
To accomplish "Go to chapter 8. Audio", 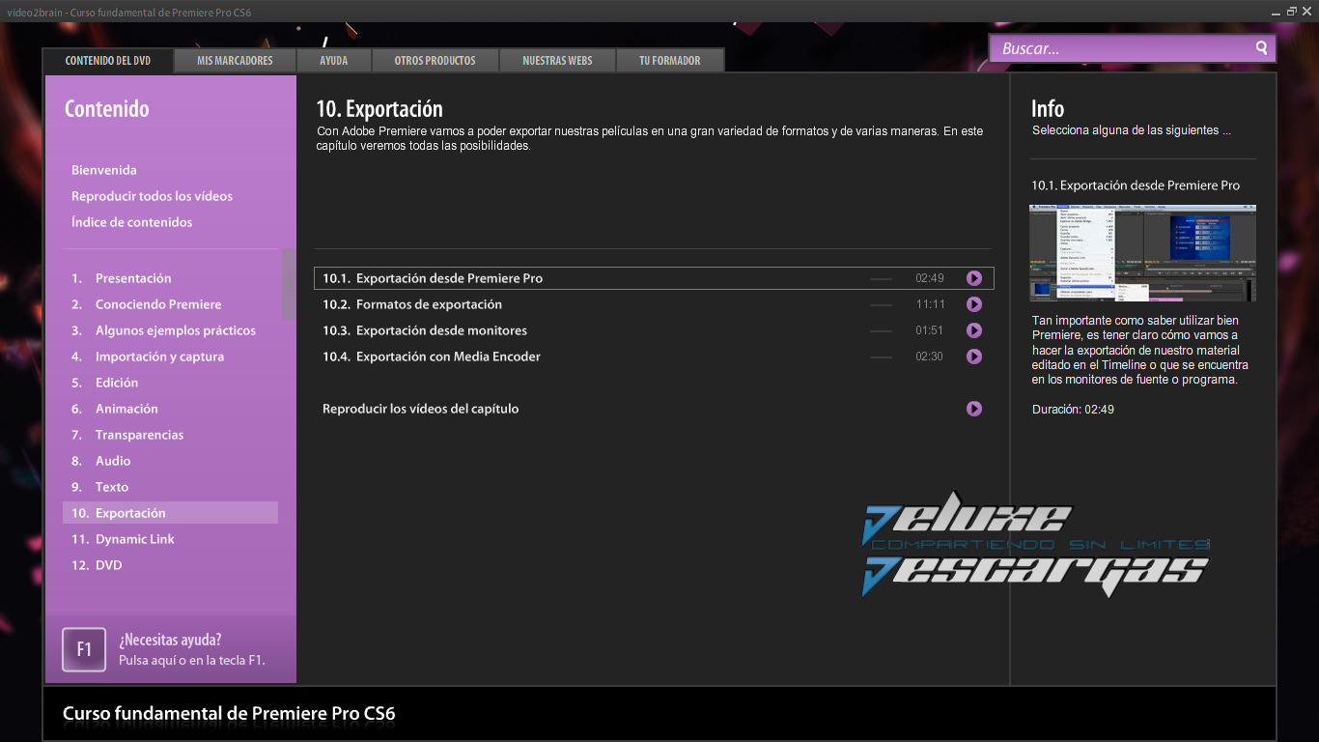I will tap(101, 461).
